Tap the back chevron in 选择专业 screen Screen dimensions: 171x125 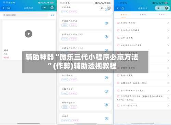118,8
